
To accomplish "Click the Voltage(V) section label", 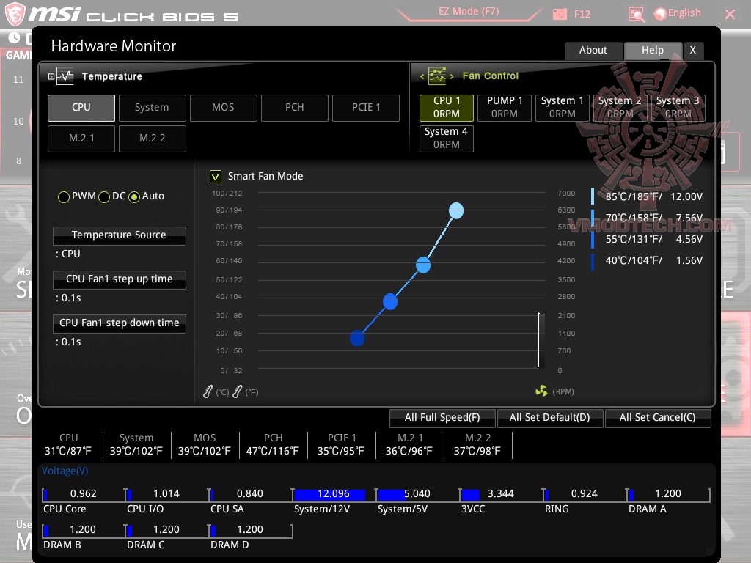I will point(65,471).
